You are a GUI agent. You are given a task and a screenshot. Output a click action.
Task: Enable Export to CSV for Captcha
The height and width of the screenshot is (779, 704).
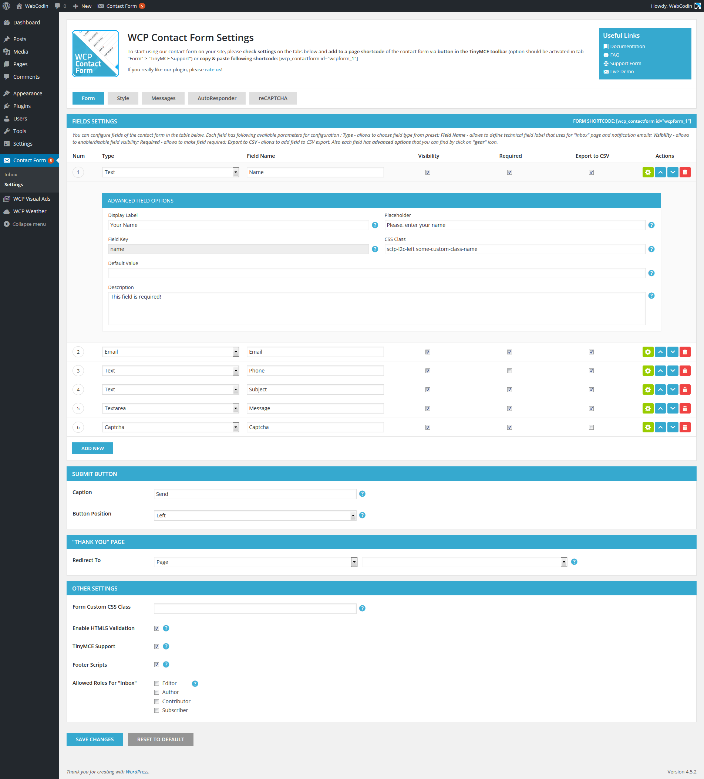click(591, 427)
